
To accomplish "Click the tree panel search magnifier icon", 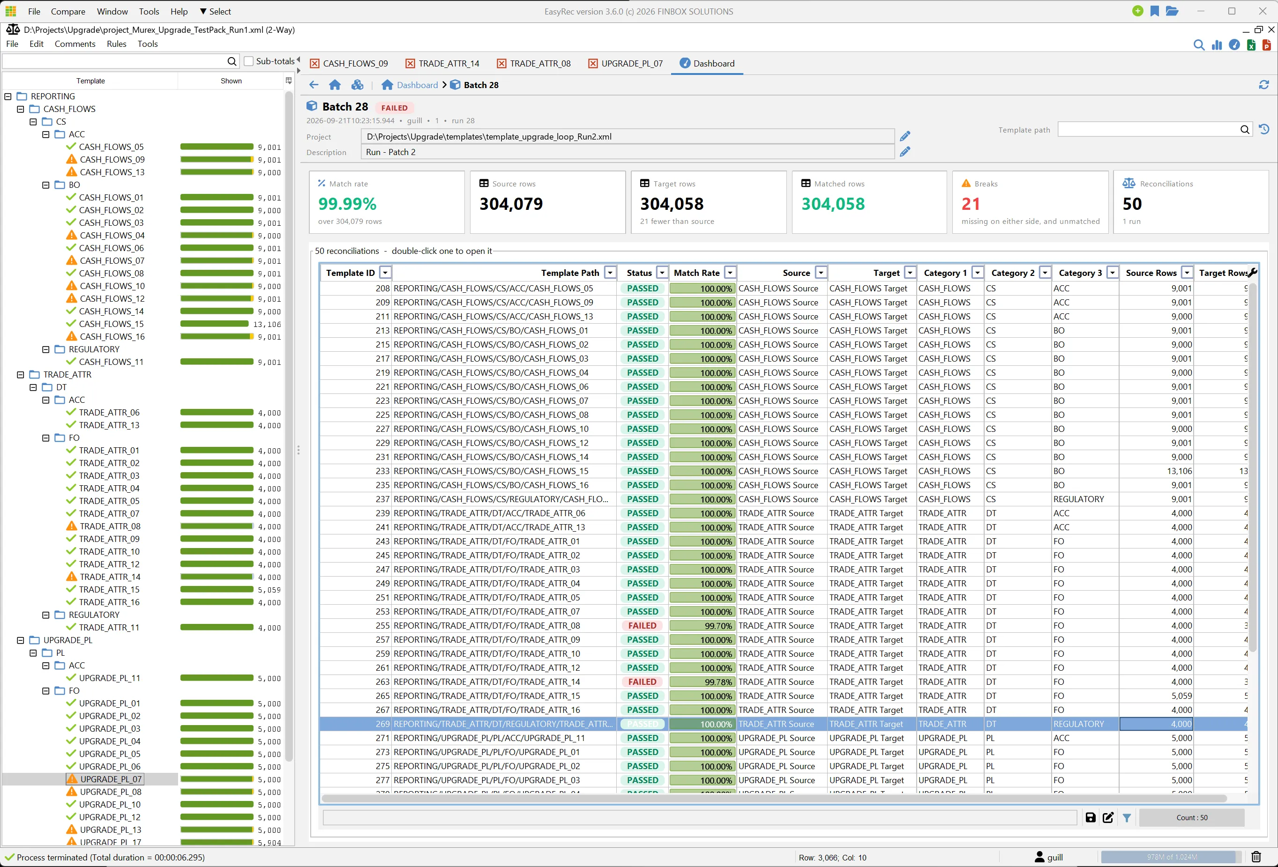I will (x=232, y=61).
